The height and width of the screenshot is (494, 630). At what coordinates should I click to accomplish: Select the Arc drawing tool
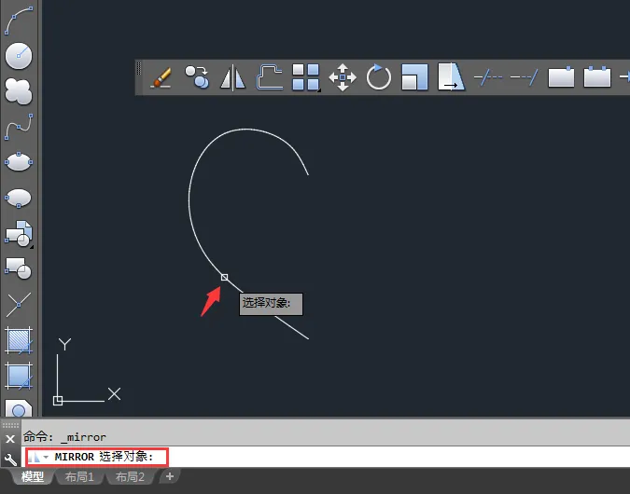click(19, 21)
